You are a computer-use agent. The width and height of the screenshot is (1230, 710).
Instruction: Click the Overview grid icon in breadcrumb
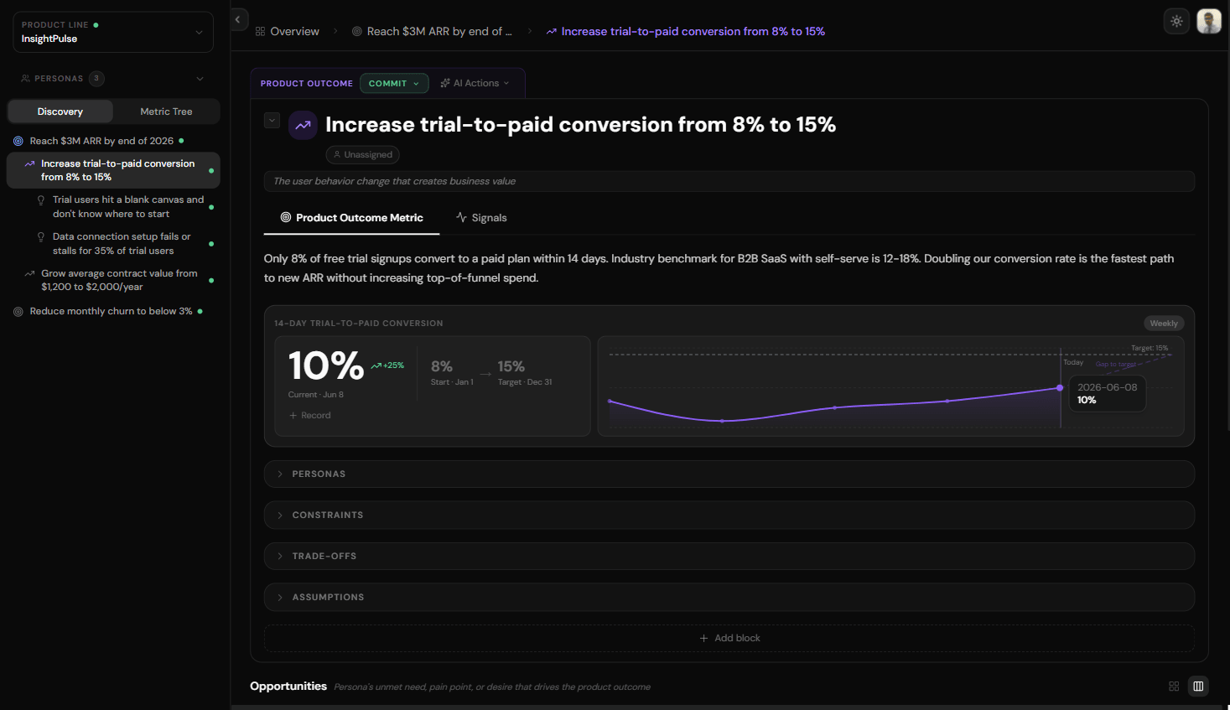pyautogui.click(x=260, y=32)
